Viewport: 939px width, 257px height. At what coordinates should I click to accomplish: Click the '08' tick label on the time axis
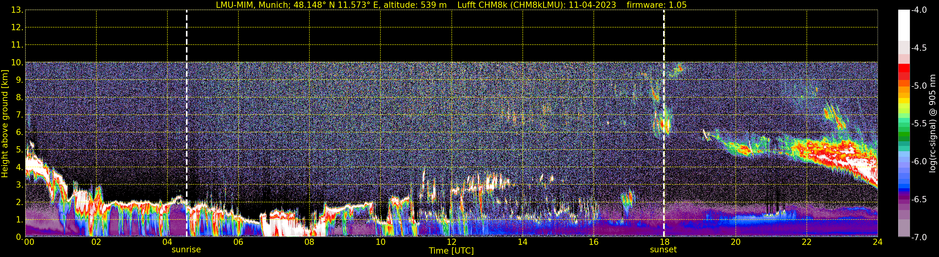coord(310,242)
